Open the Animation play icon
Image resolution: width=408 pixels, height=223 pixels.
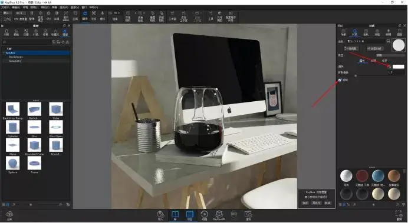point(204,215)
